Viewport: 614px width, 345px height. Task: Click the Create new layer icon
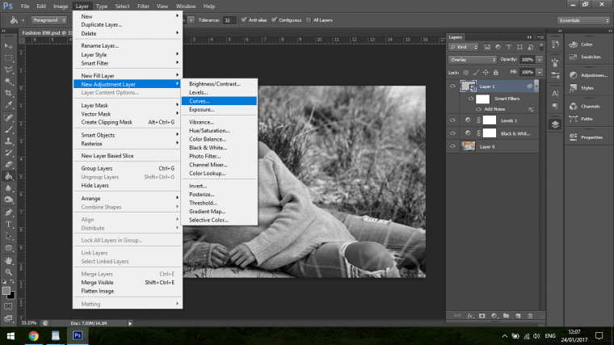click(518, 316)
